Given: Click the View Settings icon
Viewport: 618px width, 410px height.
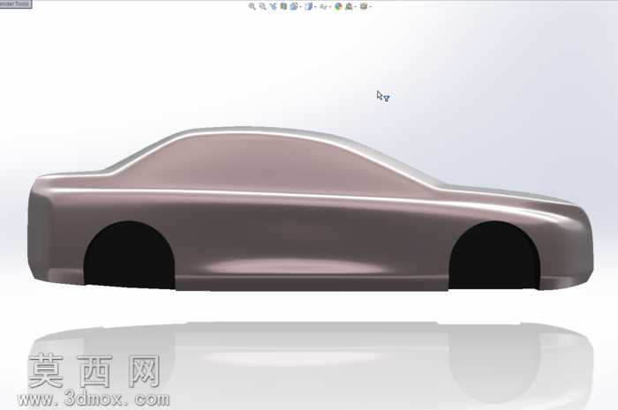Looking at the screenshot, I should click(x=364, y=6).
